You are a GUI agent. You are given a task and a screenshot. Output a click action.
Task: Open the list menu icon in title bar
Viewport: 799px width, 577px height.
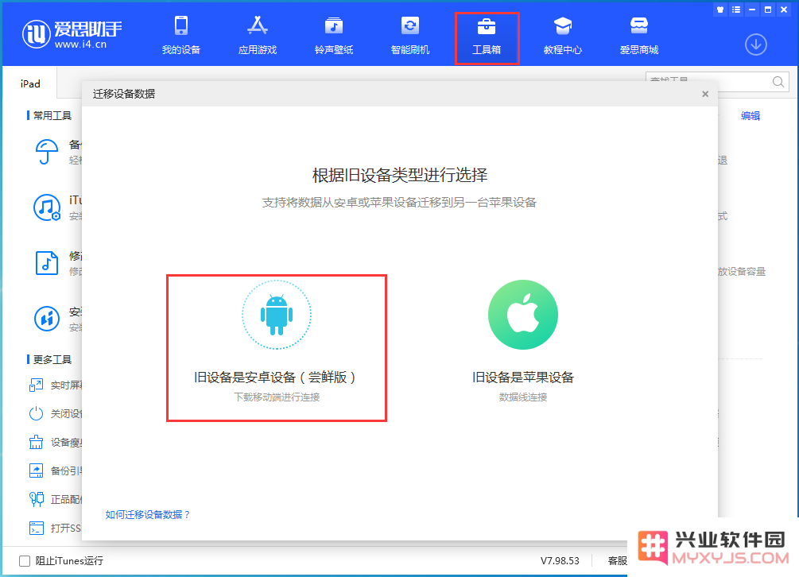pyautogui.click(x=736, y=10)
